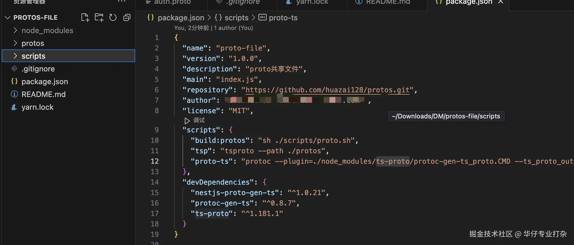Collapse the PROTOS-FILE root section

pyautogui.click(x=8, y=17)
